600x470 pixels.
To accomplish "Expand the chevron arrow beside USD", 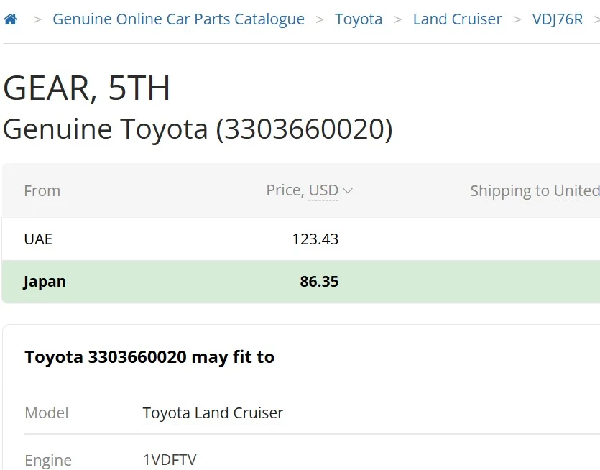I will 348,190.
